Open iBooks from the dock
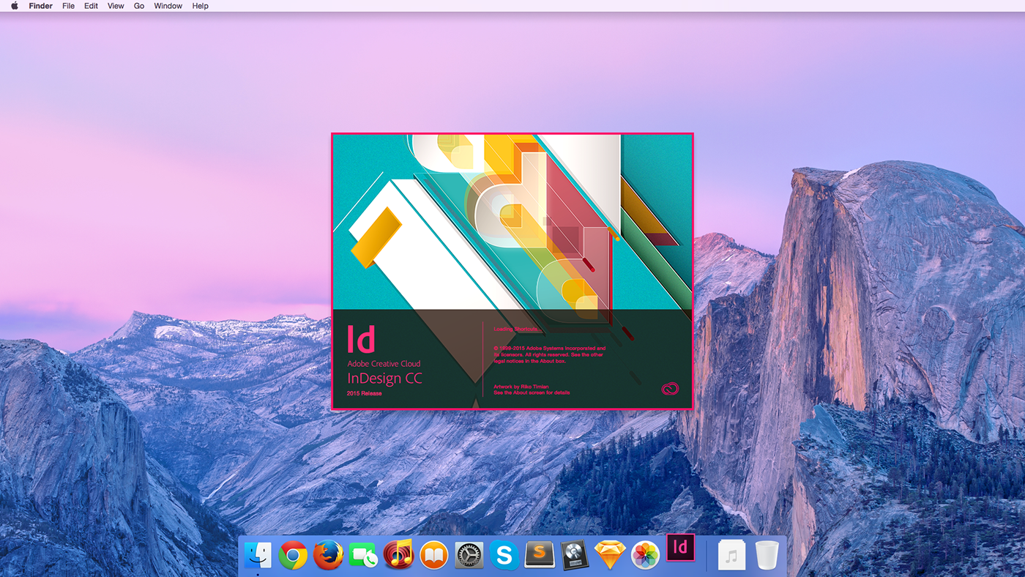The image size is (1025, 577). (x=433, y=556)
